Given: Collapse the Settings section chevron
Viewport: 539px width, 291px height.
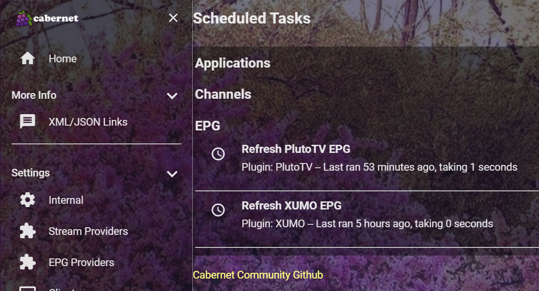Looking at the screenshot, I should click(x=172, y=174).
